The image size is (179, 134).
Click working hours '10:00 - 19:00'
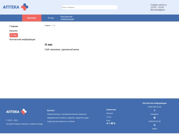157,7
